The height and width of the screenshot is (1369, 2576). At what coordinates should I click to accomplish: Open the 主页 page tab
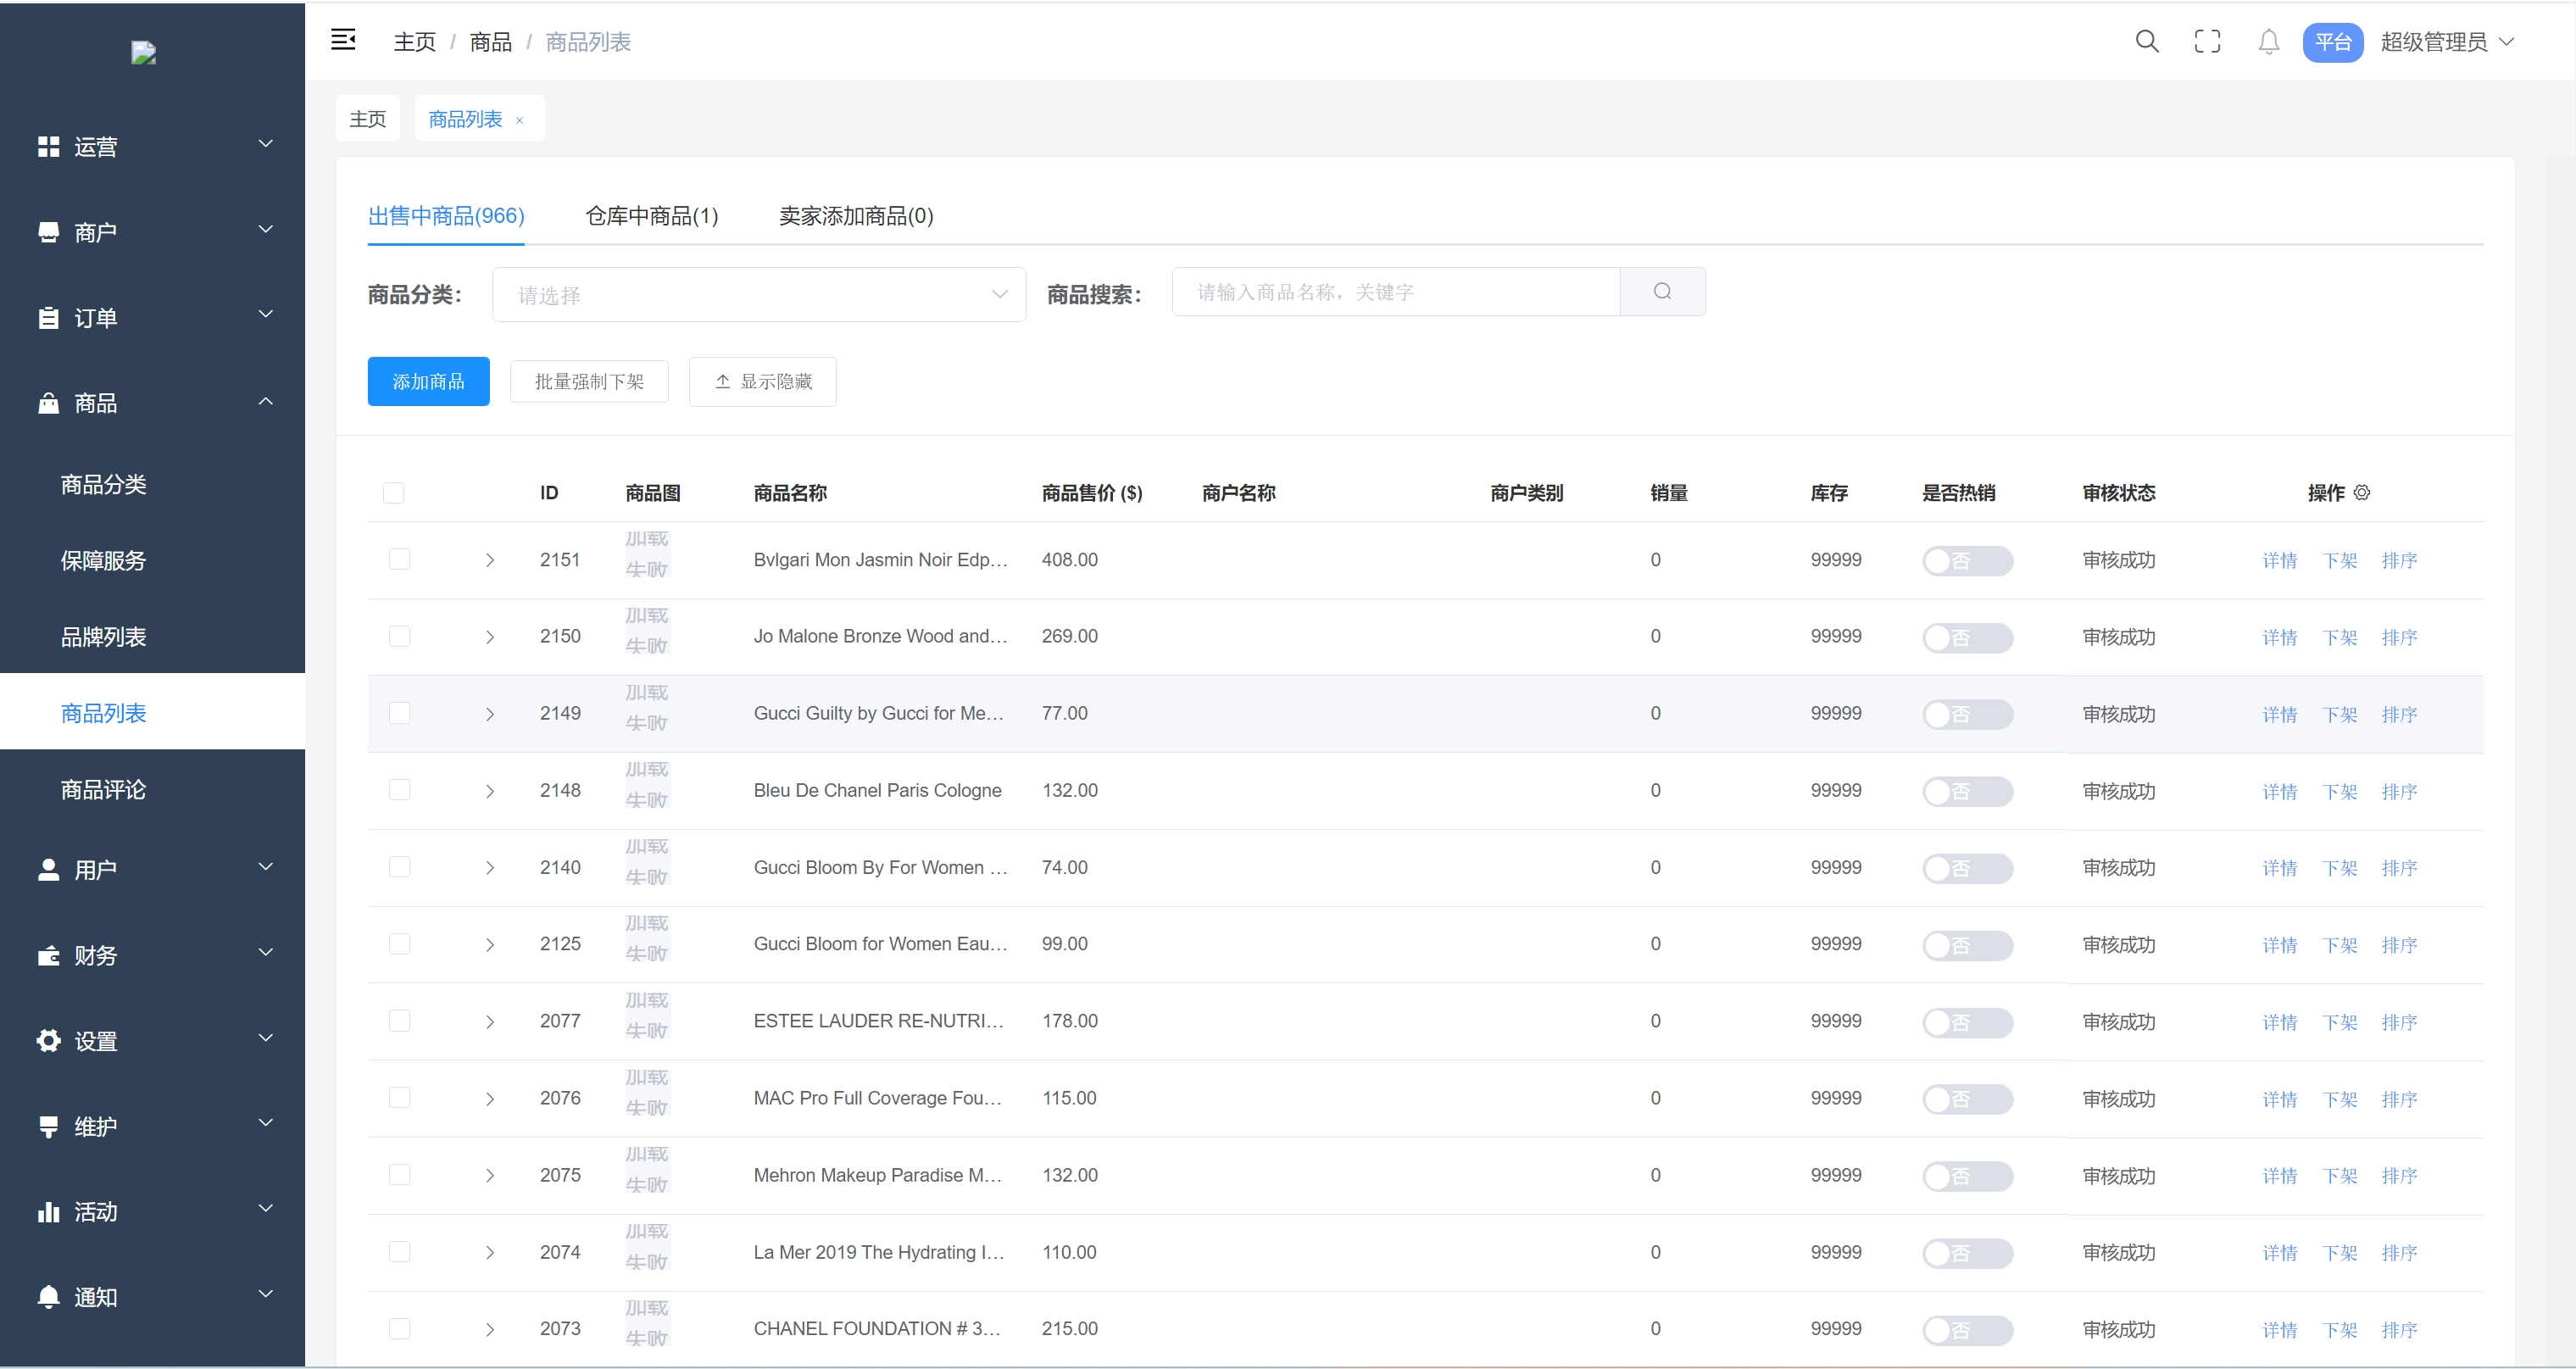point(368,119)
